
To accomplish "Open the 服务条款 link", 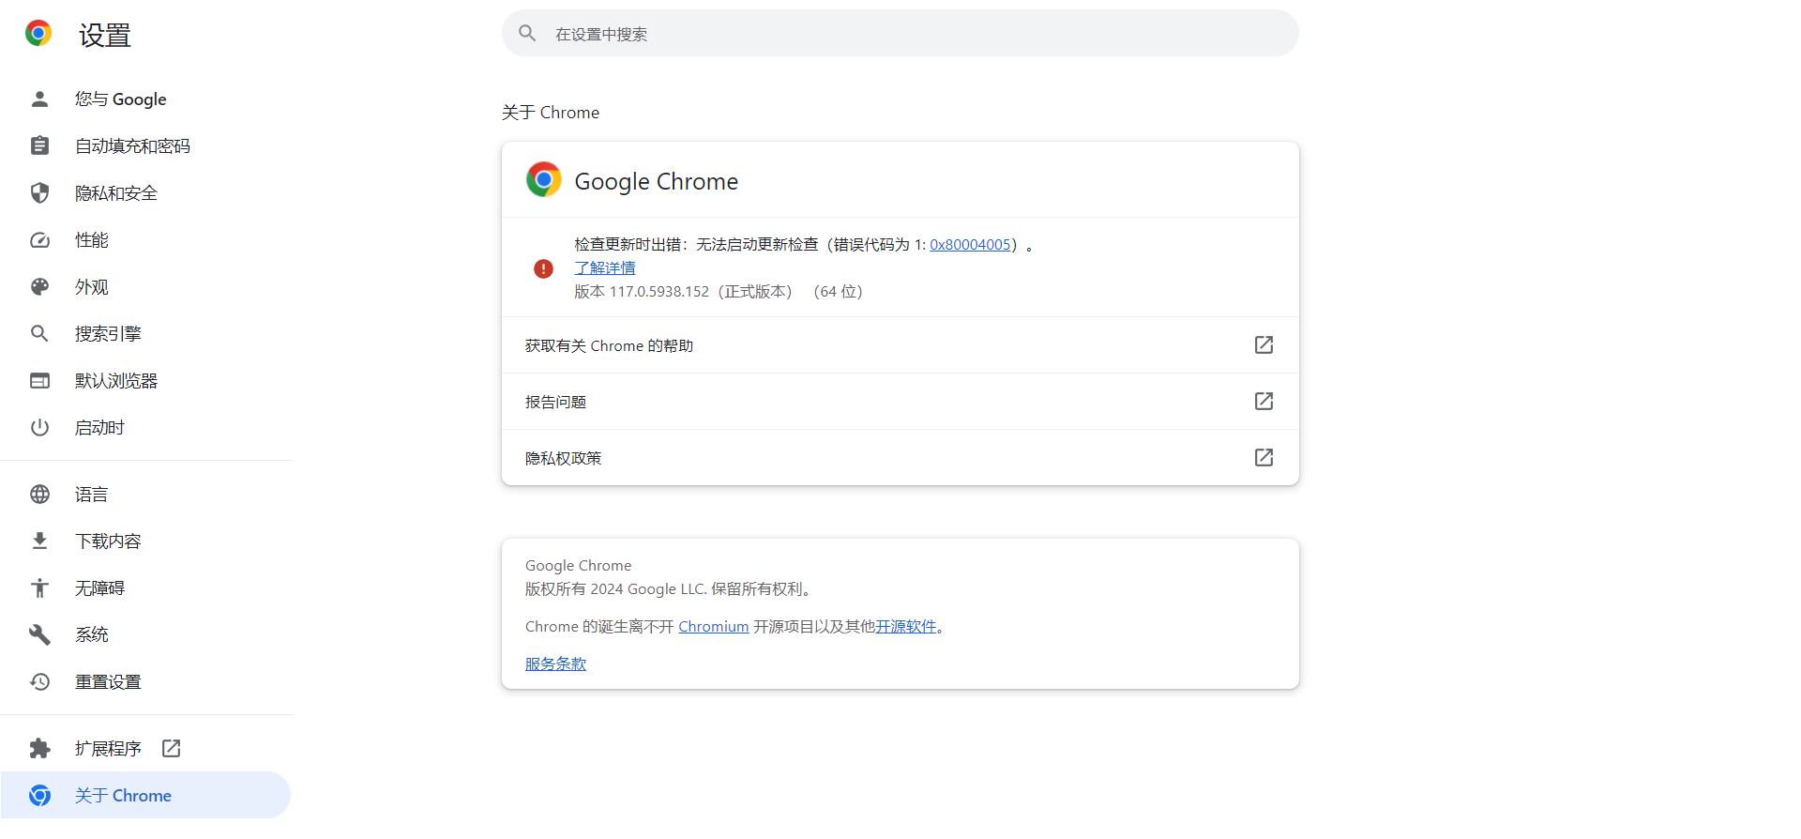I will point(555,664).
